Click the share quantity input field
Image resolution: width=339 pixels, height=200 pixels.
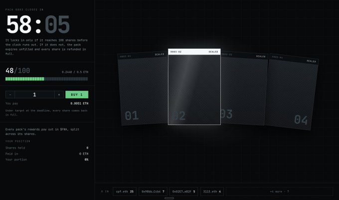pos(34,95)
